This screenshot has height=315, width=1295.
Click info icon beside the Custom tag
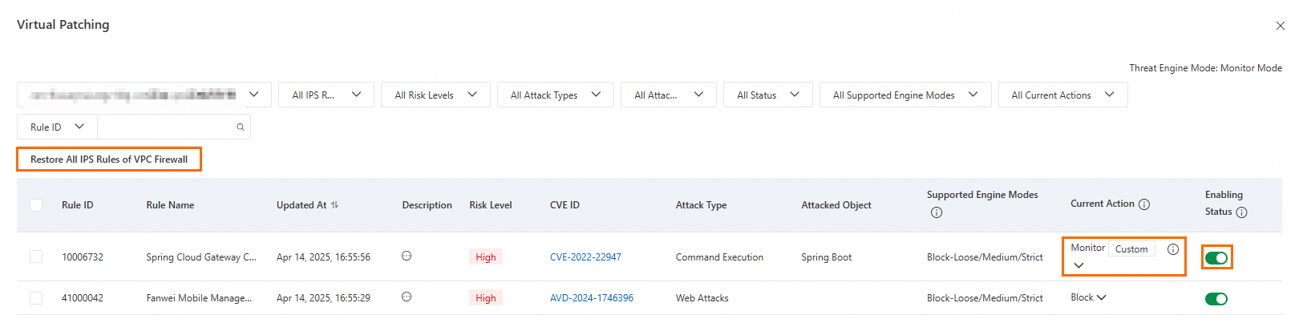1173,249
